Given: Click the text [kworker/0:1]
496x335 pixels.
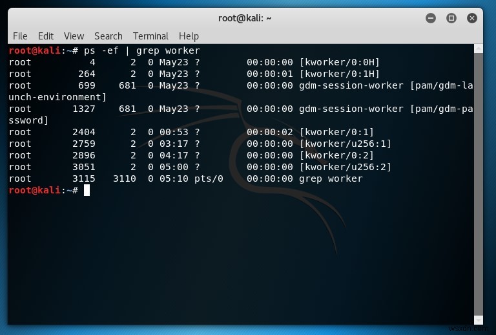Looking at the screenshot, I should [336, 132].
